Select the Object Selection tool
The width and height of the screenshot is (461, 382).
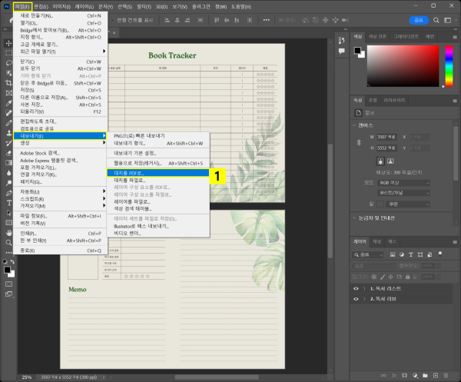click(8, 73)
